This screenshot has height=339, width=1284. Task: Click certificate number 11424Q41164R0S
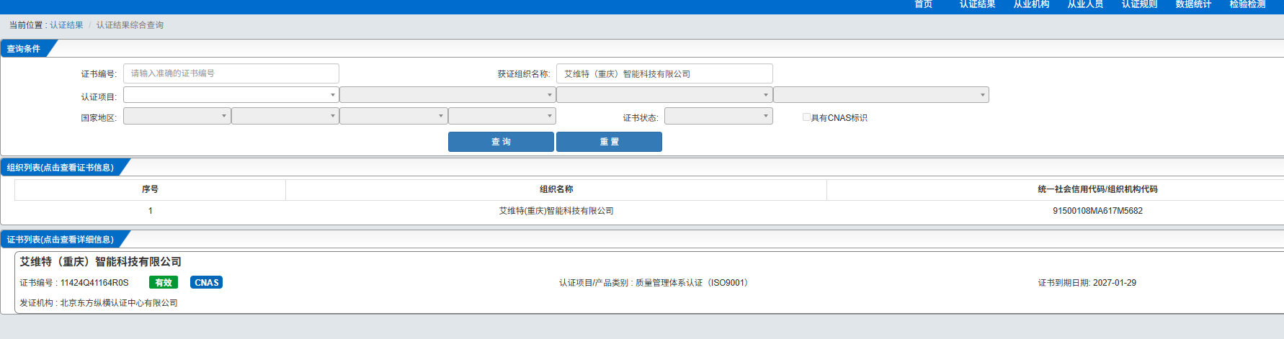tap(94, 283)
